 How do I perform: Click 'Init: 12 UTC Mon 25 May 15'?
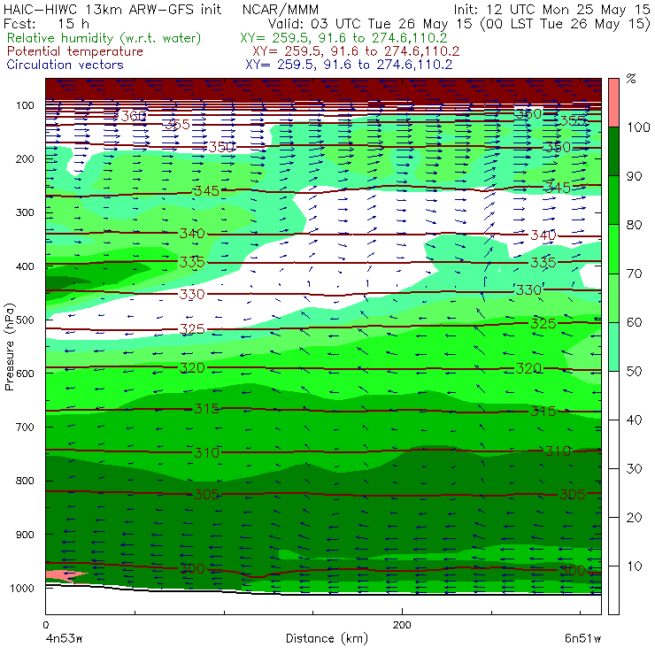552,10
